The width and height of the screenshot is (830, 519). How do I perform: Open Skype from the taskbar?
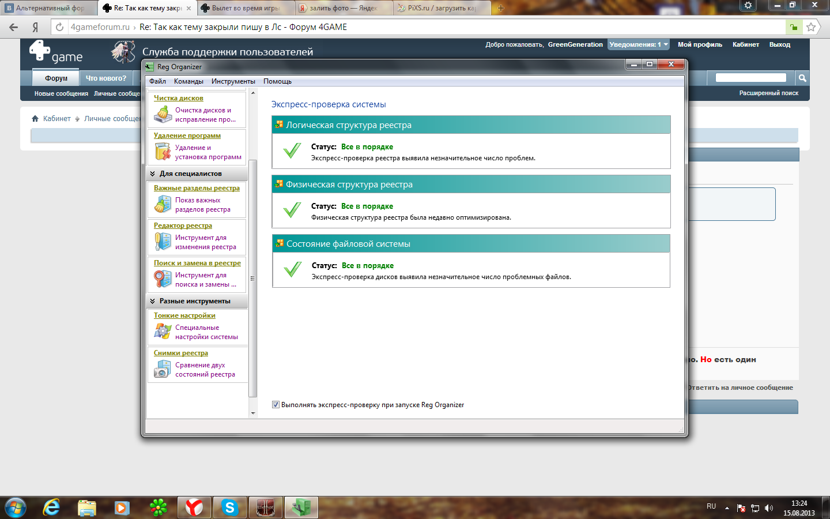pyautogui.click(x=229, y=507)
